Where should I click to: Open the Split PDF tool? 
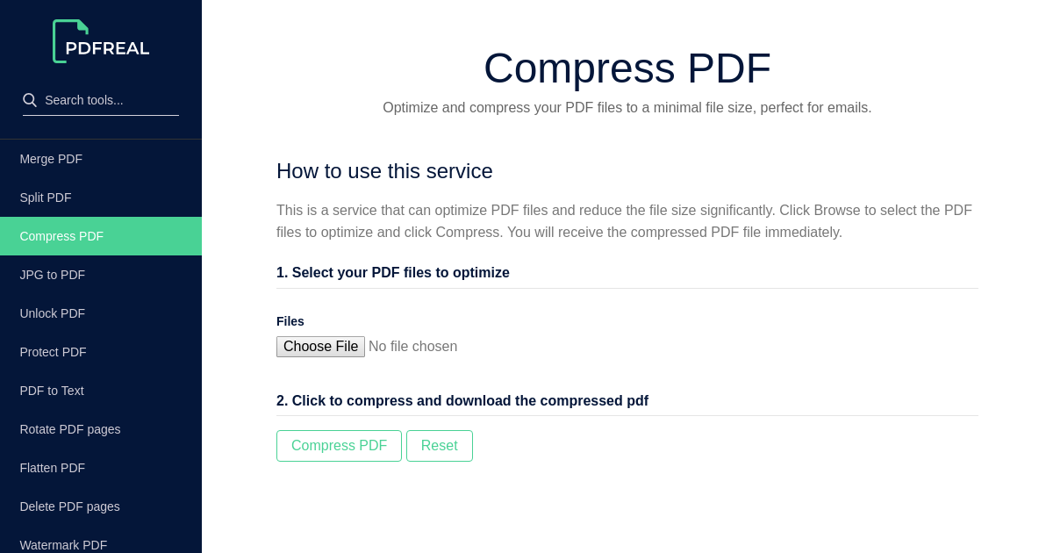pos(46,197)
